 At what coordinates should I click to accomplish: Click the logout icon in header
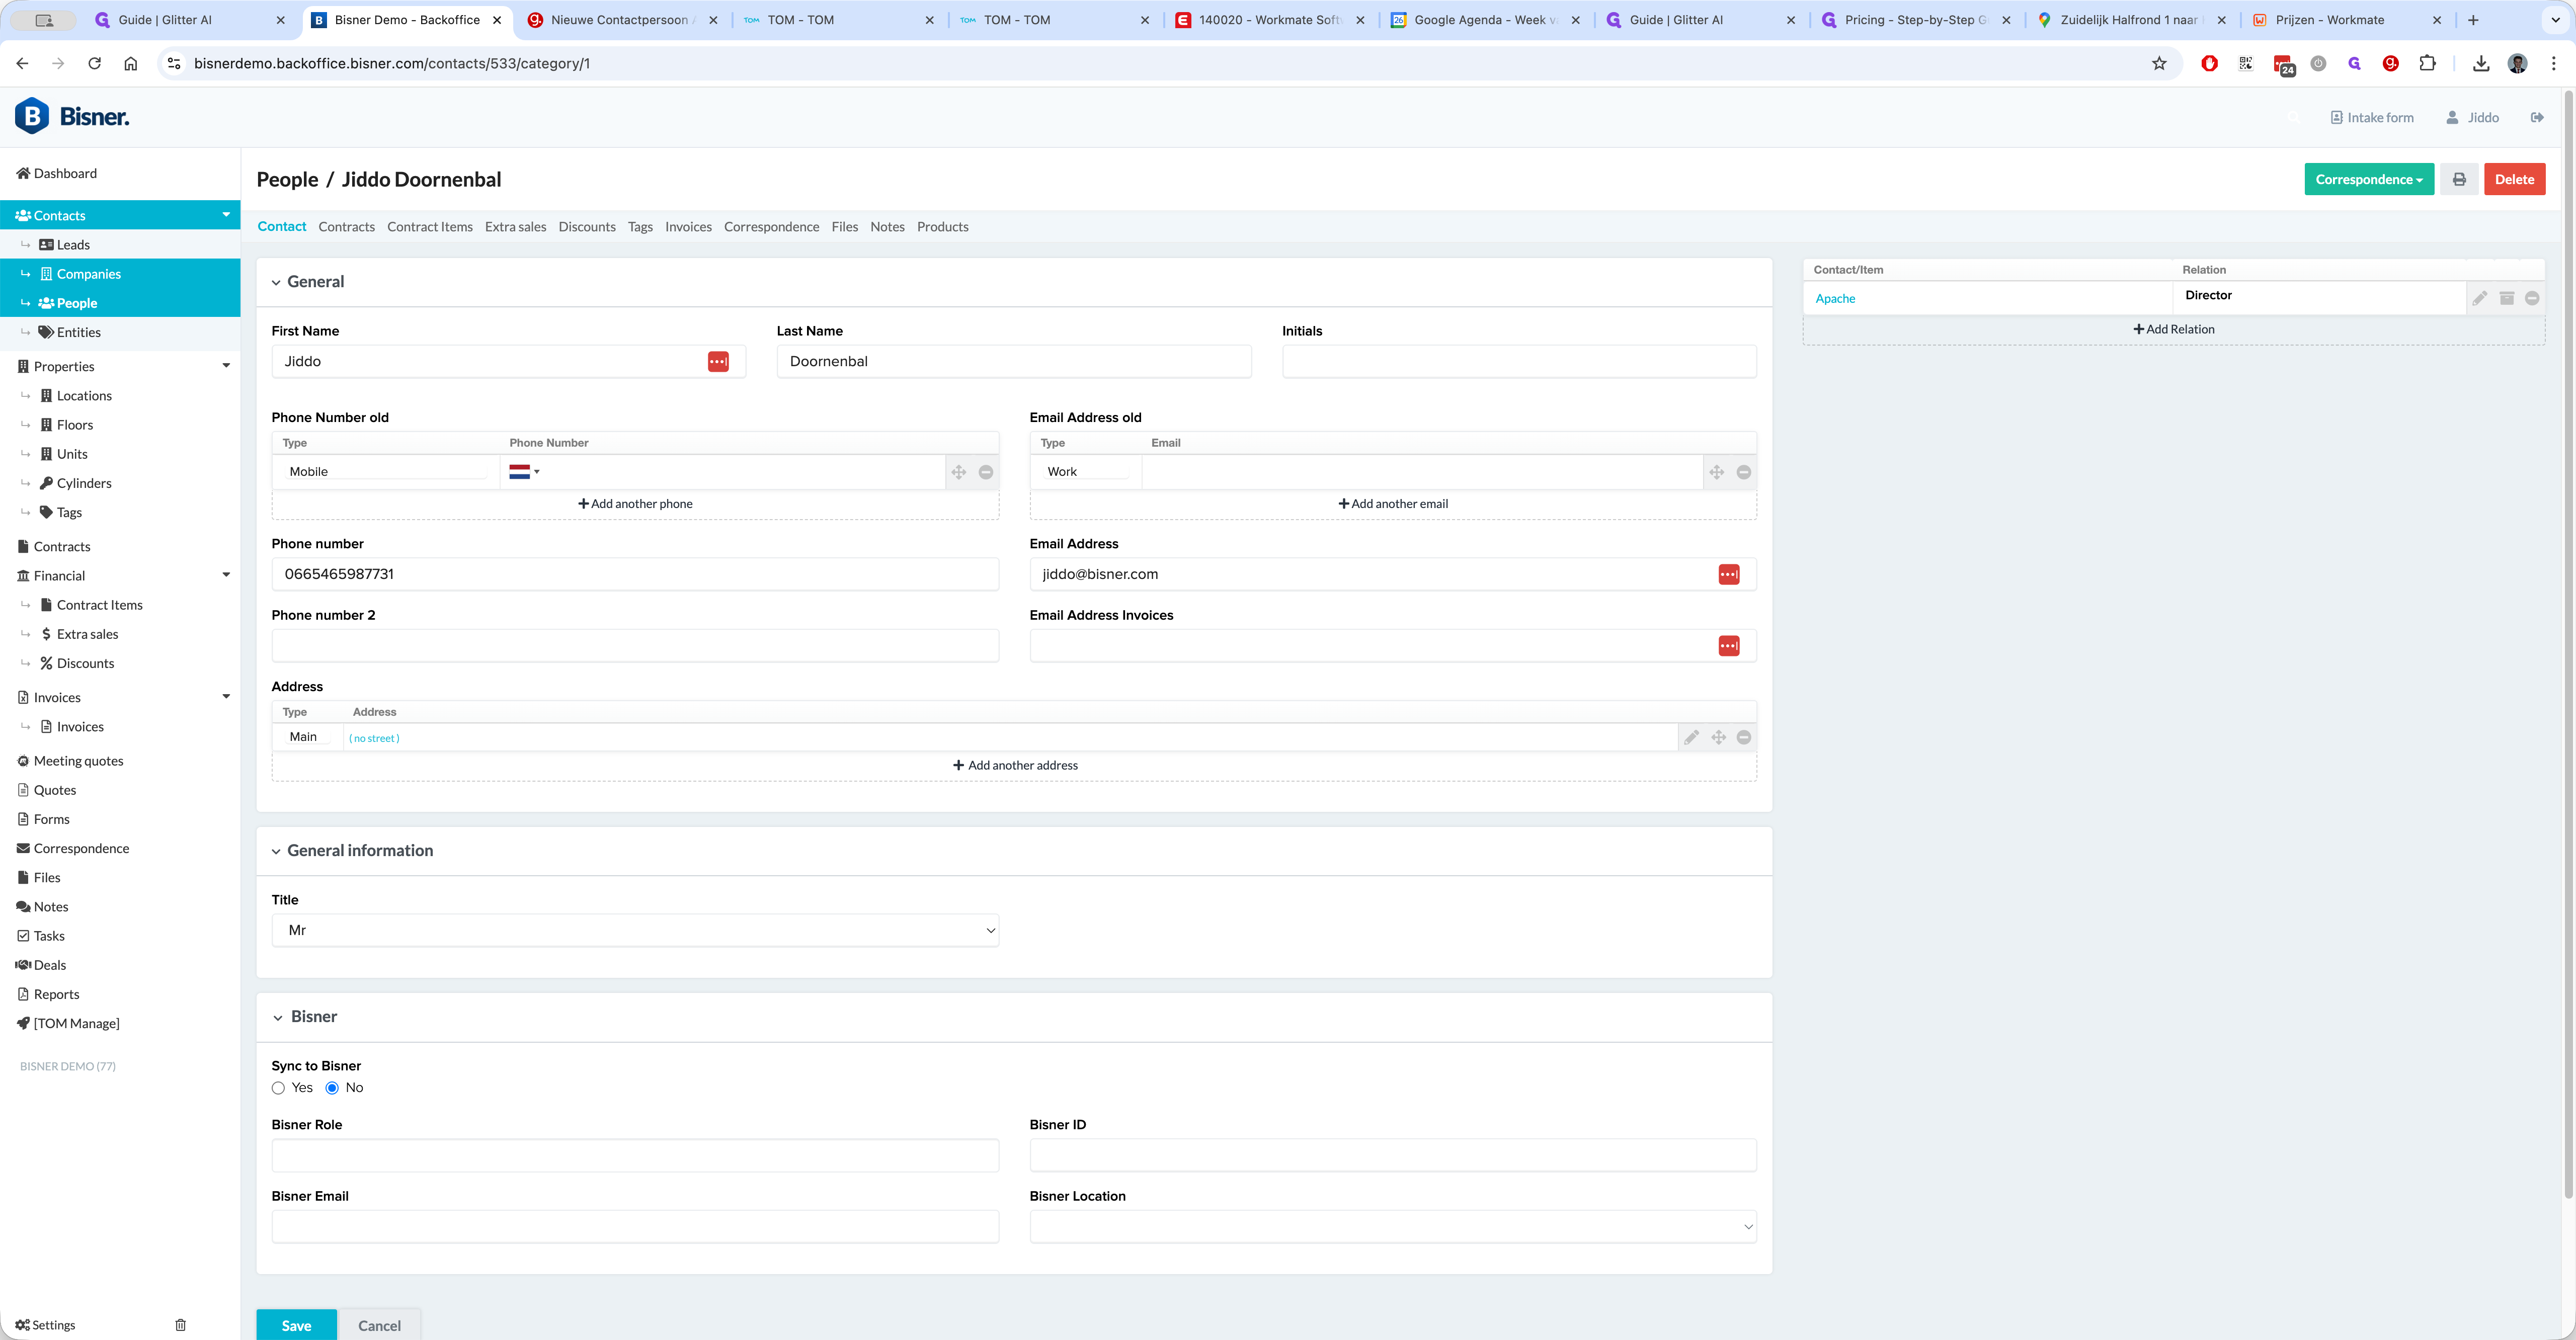coord(2537,117)
